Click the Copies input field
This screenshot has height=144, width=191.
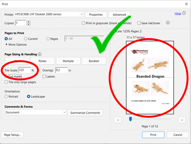21,23
